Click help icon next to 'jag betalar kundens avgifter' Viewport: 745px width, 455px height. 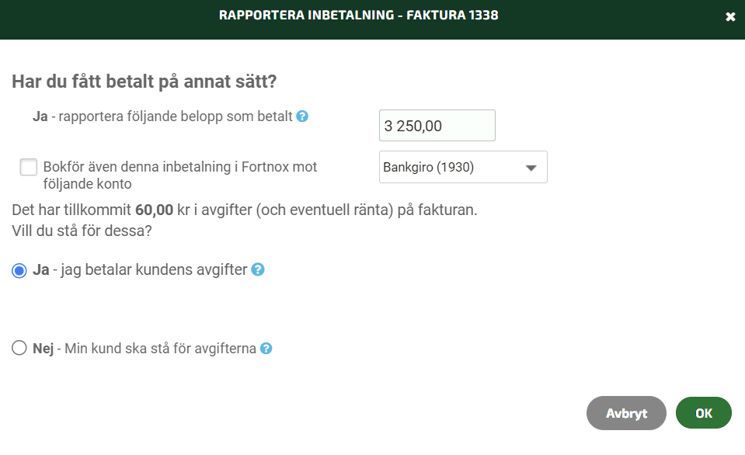coord(257,269)
